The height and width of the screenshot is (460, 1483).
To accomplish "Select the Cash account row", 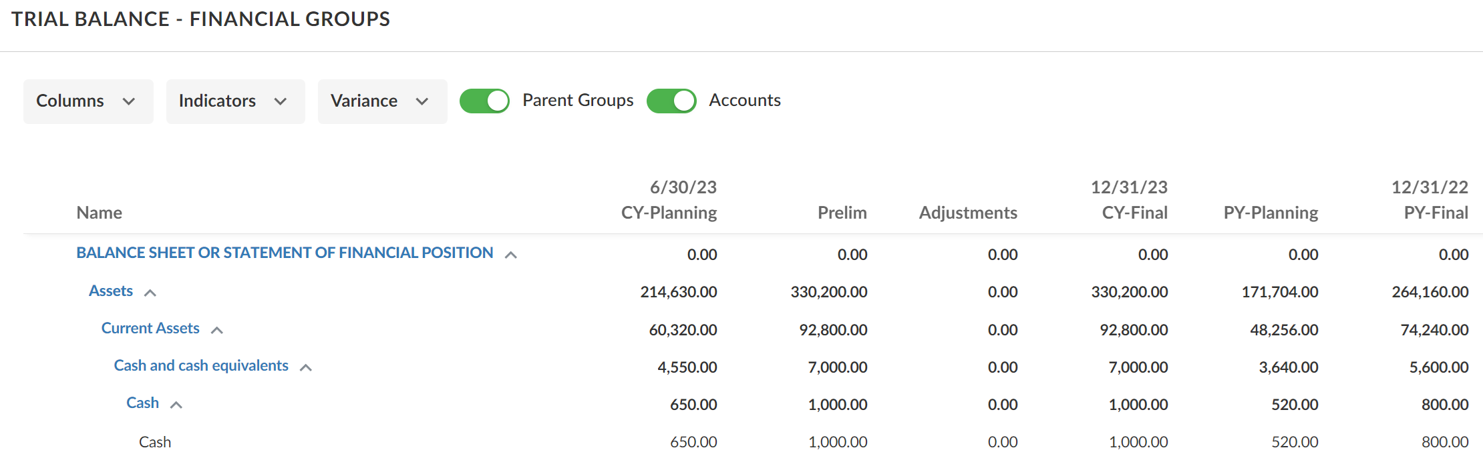I will pos(155,442).
